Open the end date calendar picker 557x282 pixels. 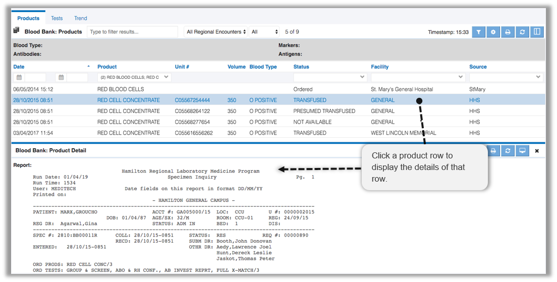61,78
